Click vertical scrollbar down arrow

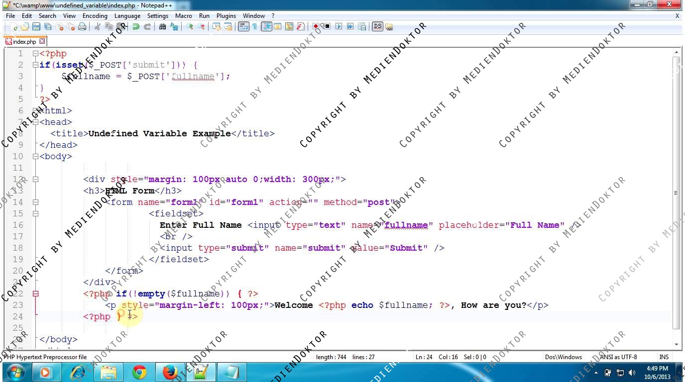676,344
